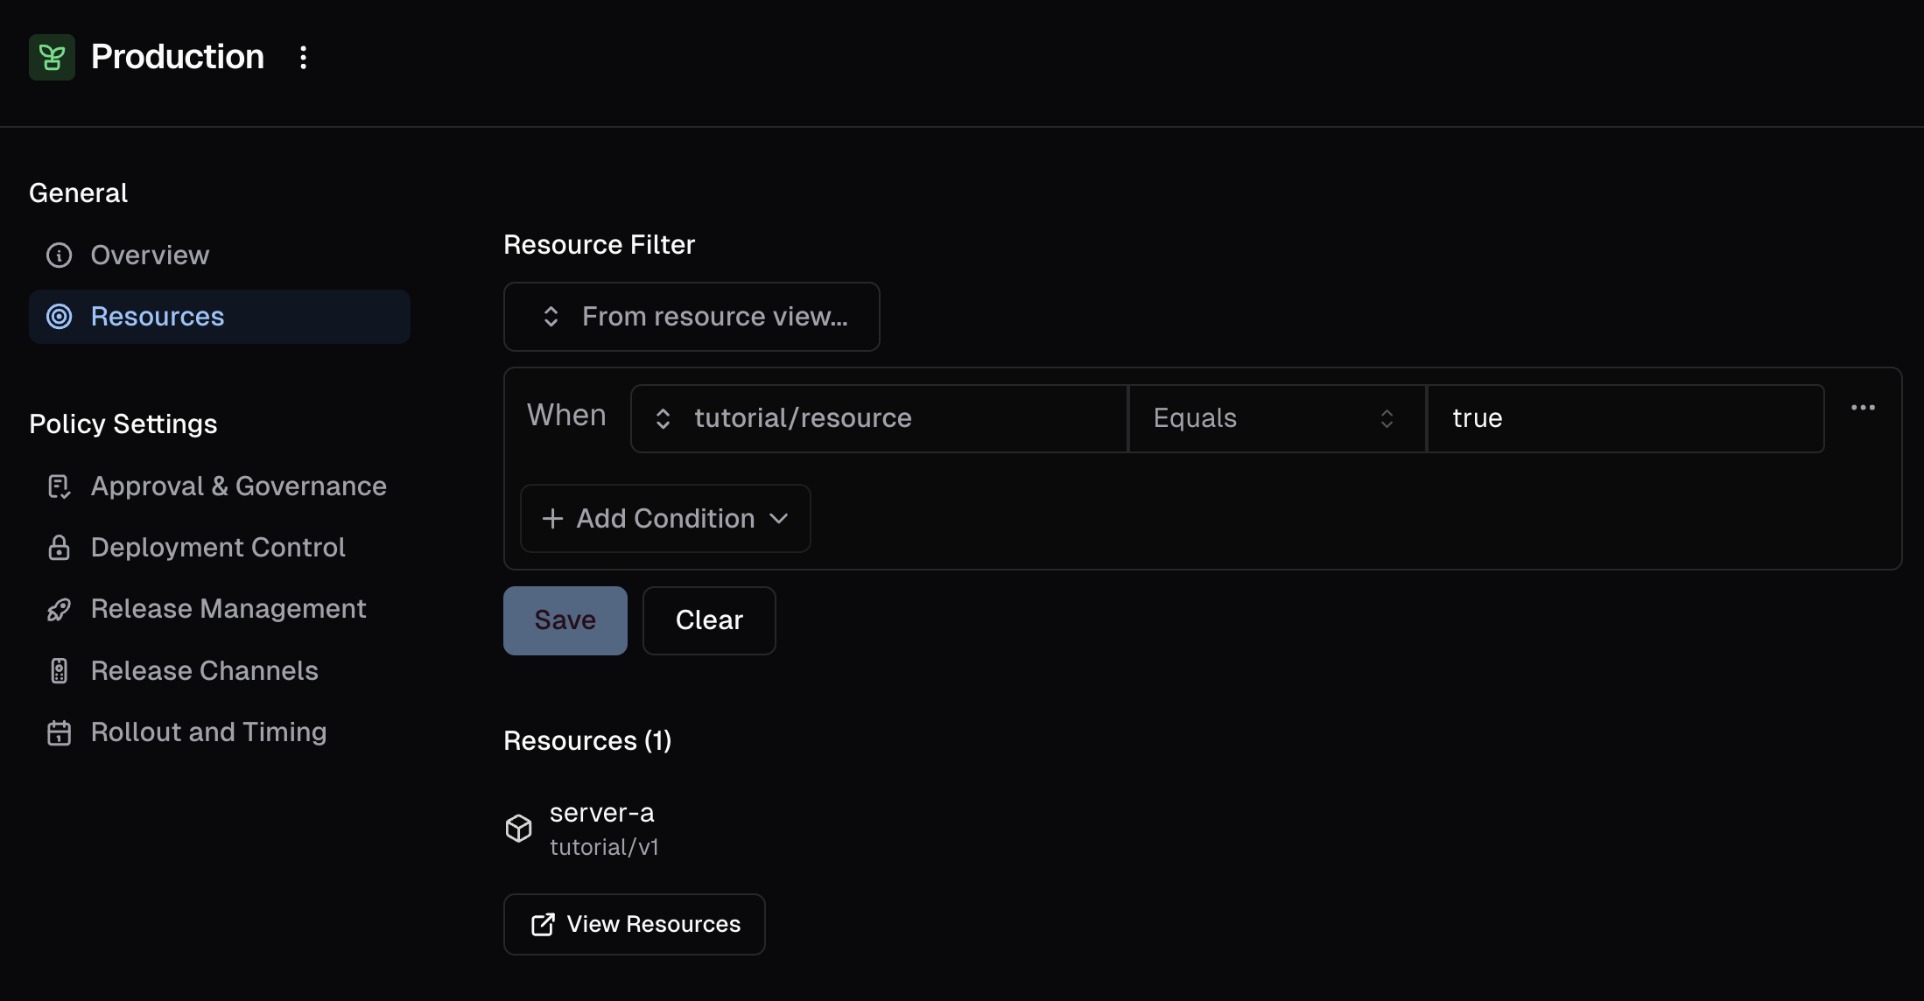The width and height of the screenshot is (1924, 1001).
Task: Open the condition's three-dot options menu
Action: pyautogui.click(x=1863, y=408)
